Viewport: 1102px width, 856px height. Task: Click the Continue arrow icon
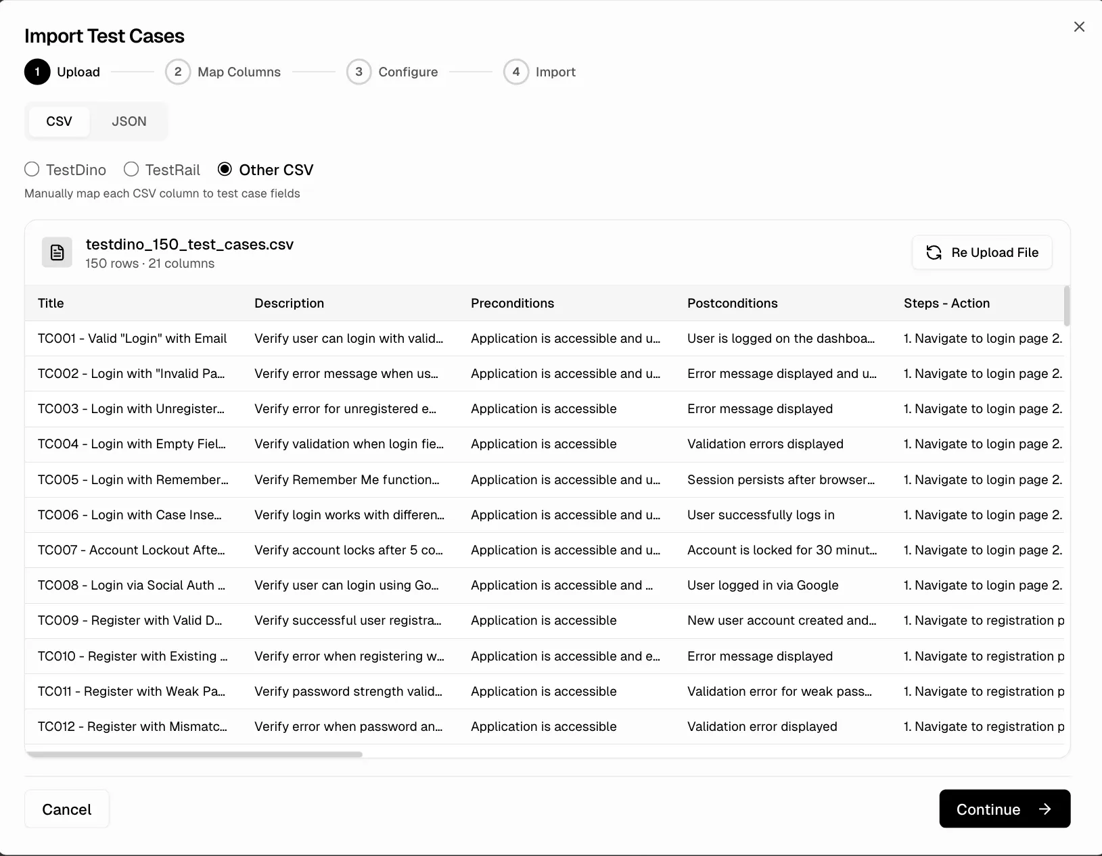(1045, 809)
